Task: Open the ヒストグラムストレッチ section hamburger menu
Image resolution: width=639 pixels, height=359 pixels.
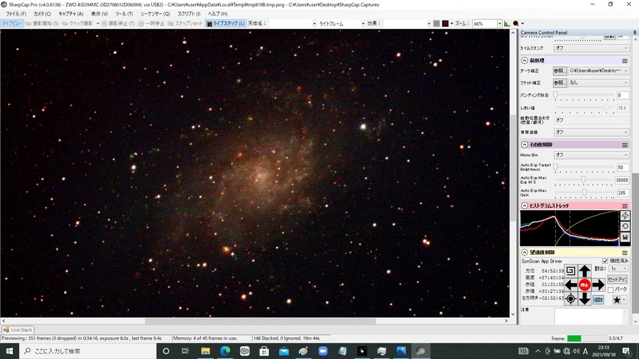Action: [x=624, y=206]
